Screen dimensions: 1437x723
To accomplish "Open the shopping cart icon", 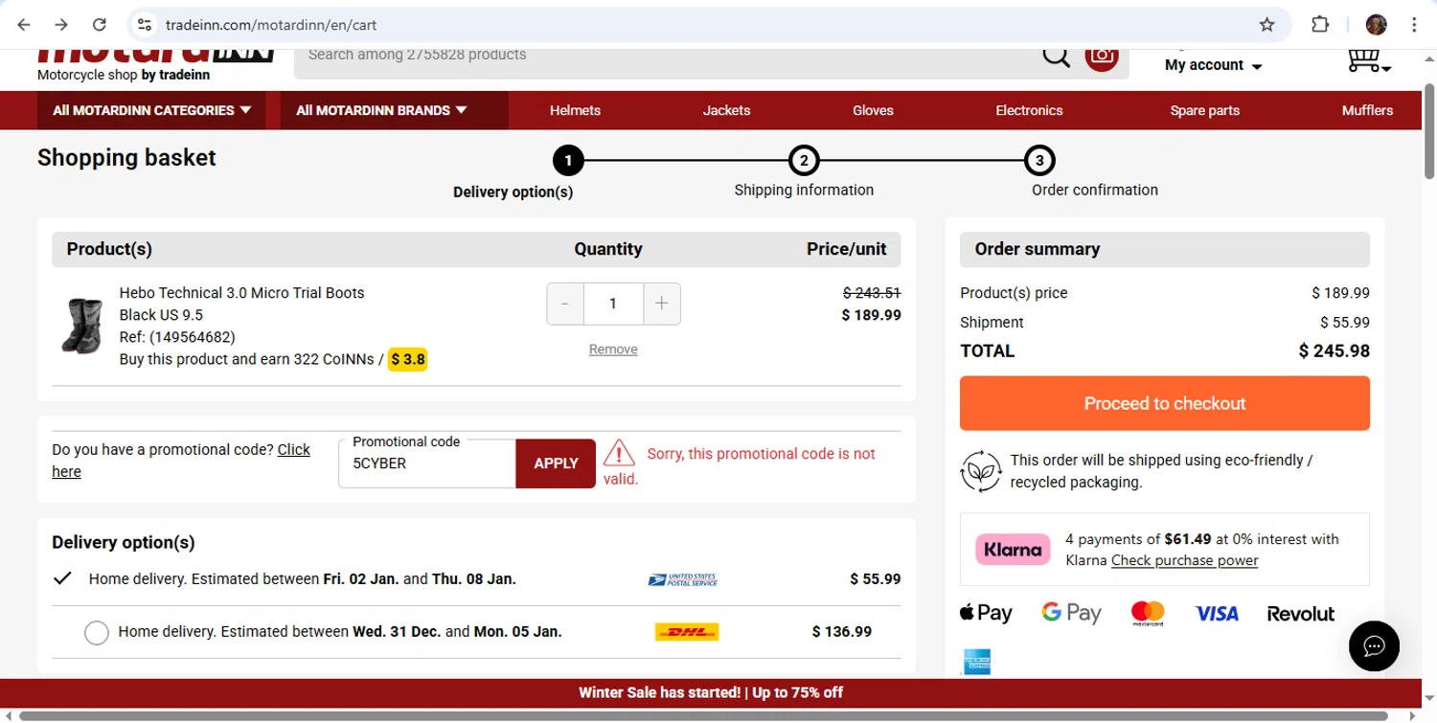I will point(1368,60).
